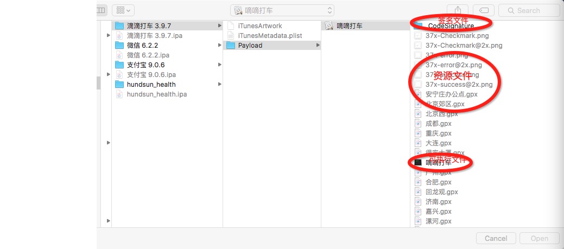Open the item arrangement grouping dropdown
The width and height of the screenshot is (564, 249).
click(x=123, y=10)
